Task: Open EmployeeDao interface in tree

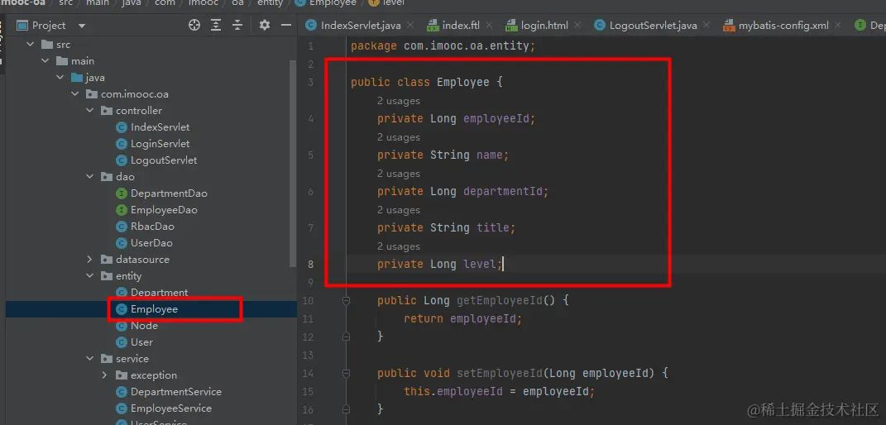Action: click(x=164, y=210)
